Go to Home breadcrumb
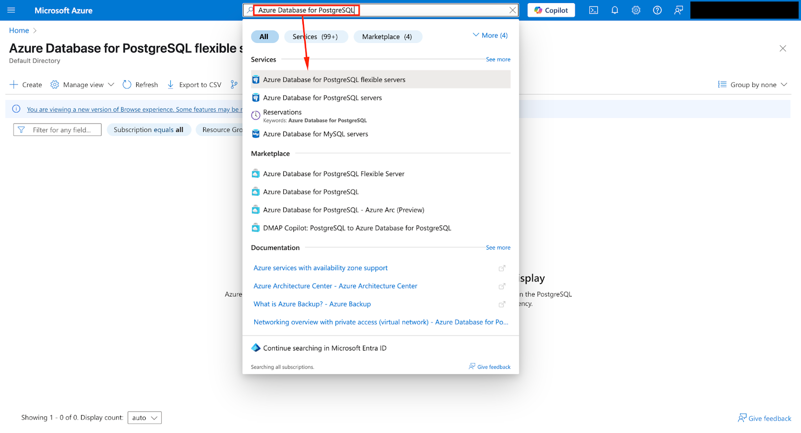Screen dimensions: 801x433 pyautogui.click(x=19, y=30)
